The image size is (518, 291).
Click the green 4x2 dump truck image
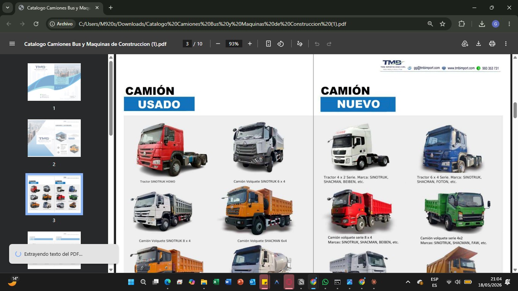457,212
